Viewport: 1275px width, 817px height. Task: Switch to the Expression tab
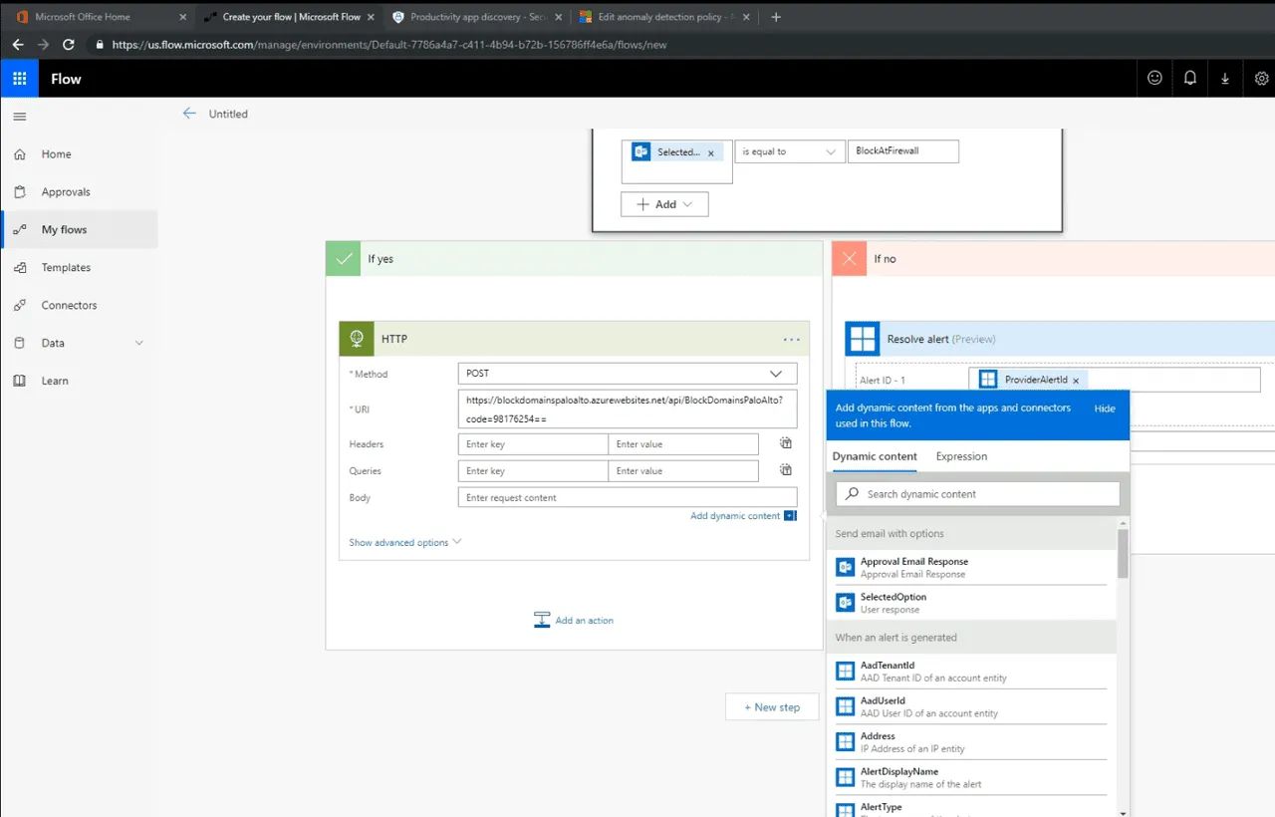960,456
